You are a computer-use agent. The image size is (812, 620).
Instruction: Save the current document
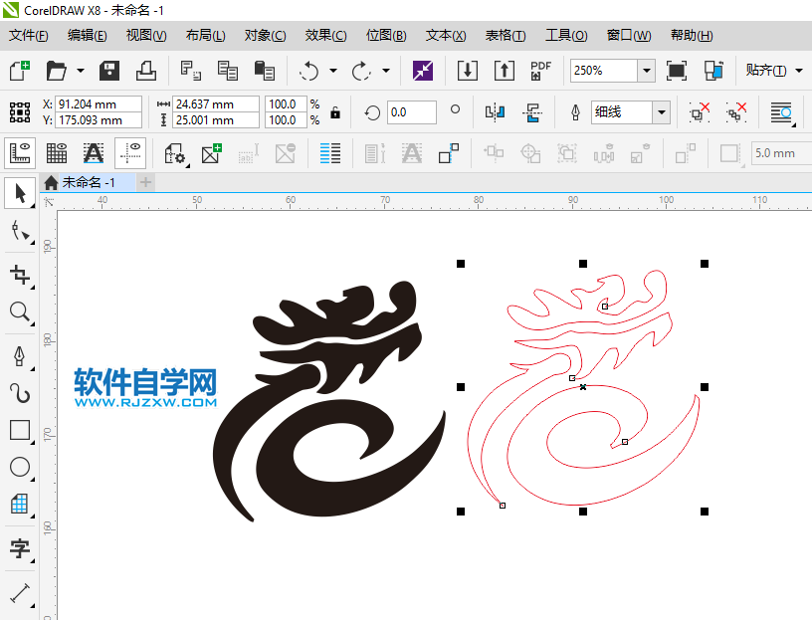[108, 71]
